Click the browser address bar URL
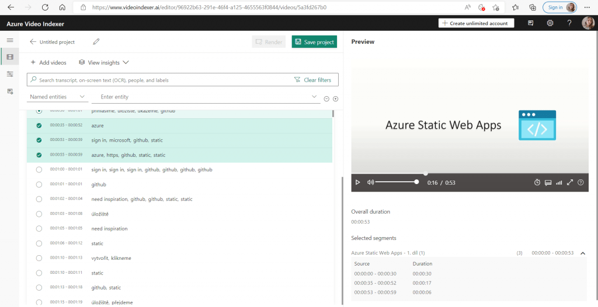Viewport: 598px width, 307px height. (x=210, y=7)
